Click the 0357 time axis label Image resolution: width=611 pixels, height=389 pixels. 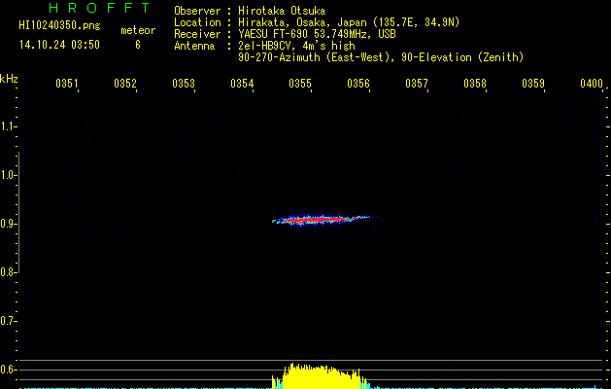416,83
